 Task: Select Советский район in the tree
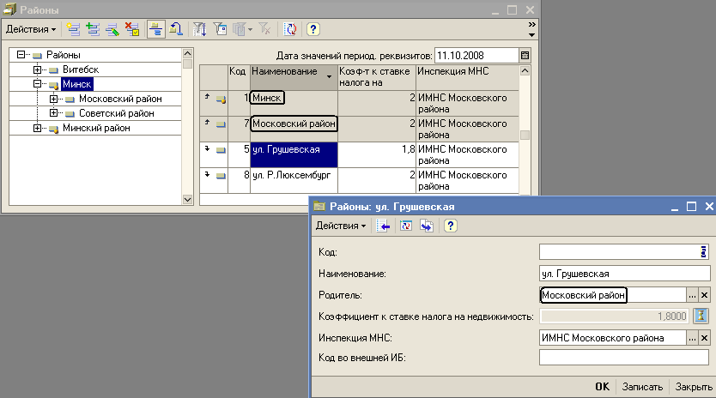click(117, 113)
